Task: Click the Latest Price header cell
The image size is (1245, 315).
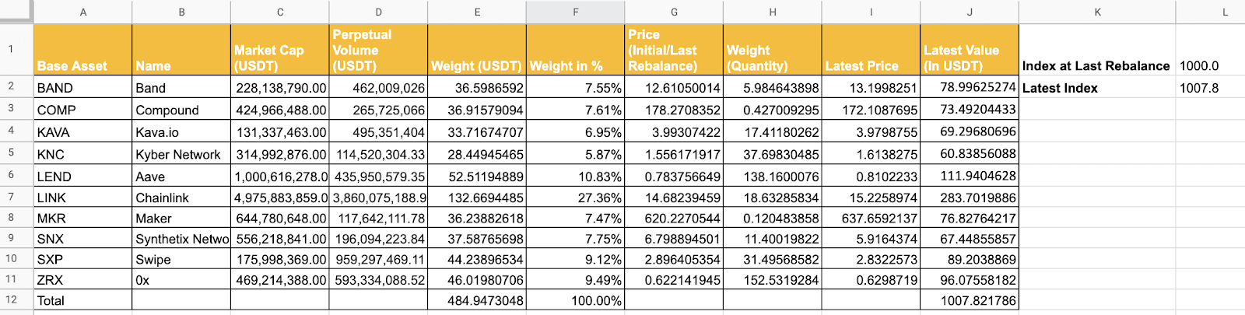Action: 871,50
